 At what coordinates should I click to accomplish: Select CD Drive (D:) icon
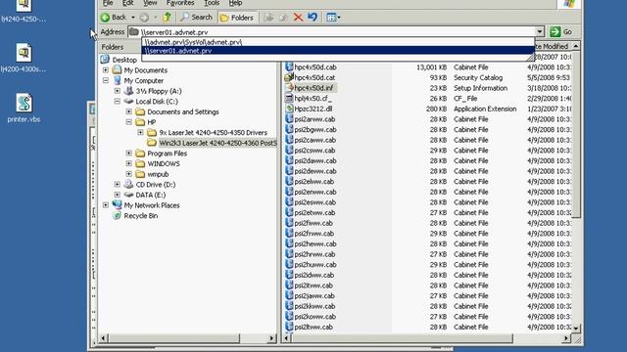coord(128,185)
